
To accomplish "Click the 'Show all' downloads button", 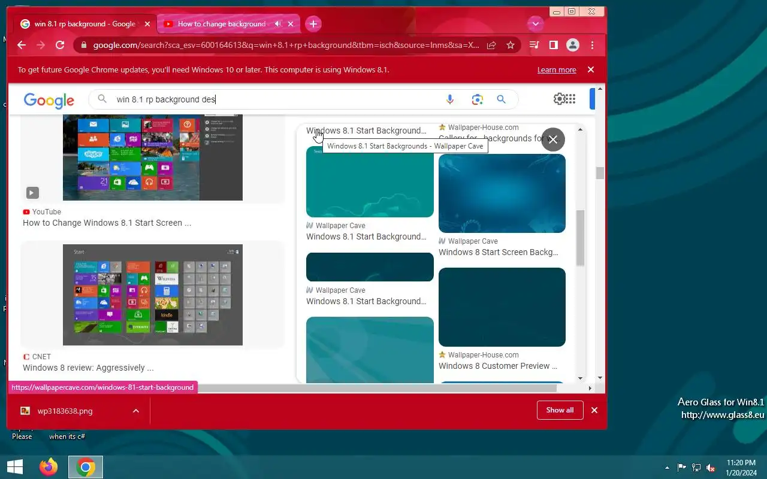I will pyautogui.click(x=560, y=410).
